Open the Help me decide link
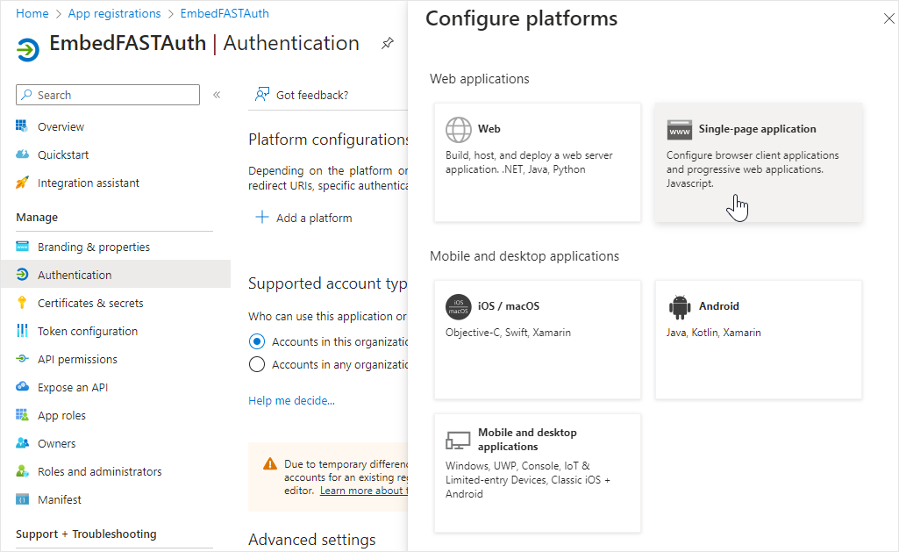The width and height of the screenshot is (899, 552). [x=291, y=400]
